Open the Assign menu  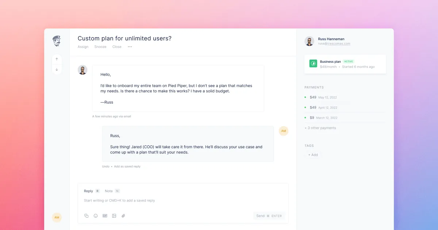83,47
